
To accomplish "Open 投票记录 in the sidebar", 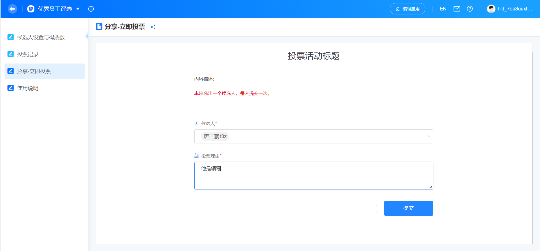I will pyautogui.click(x=45, y=54).
